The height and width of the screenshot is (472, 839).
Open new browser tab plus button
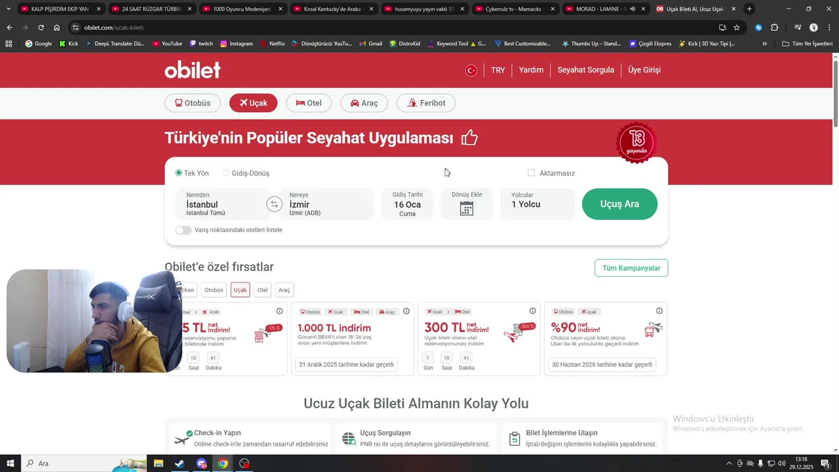(x=749, y=9)
